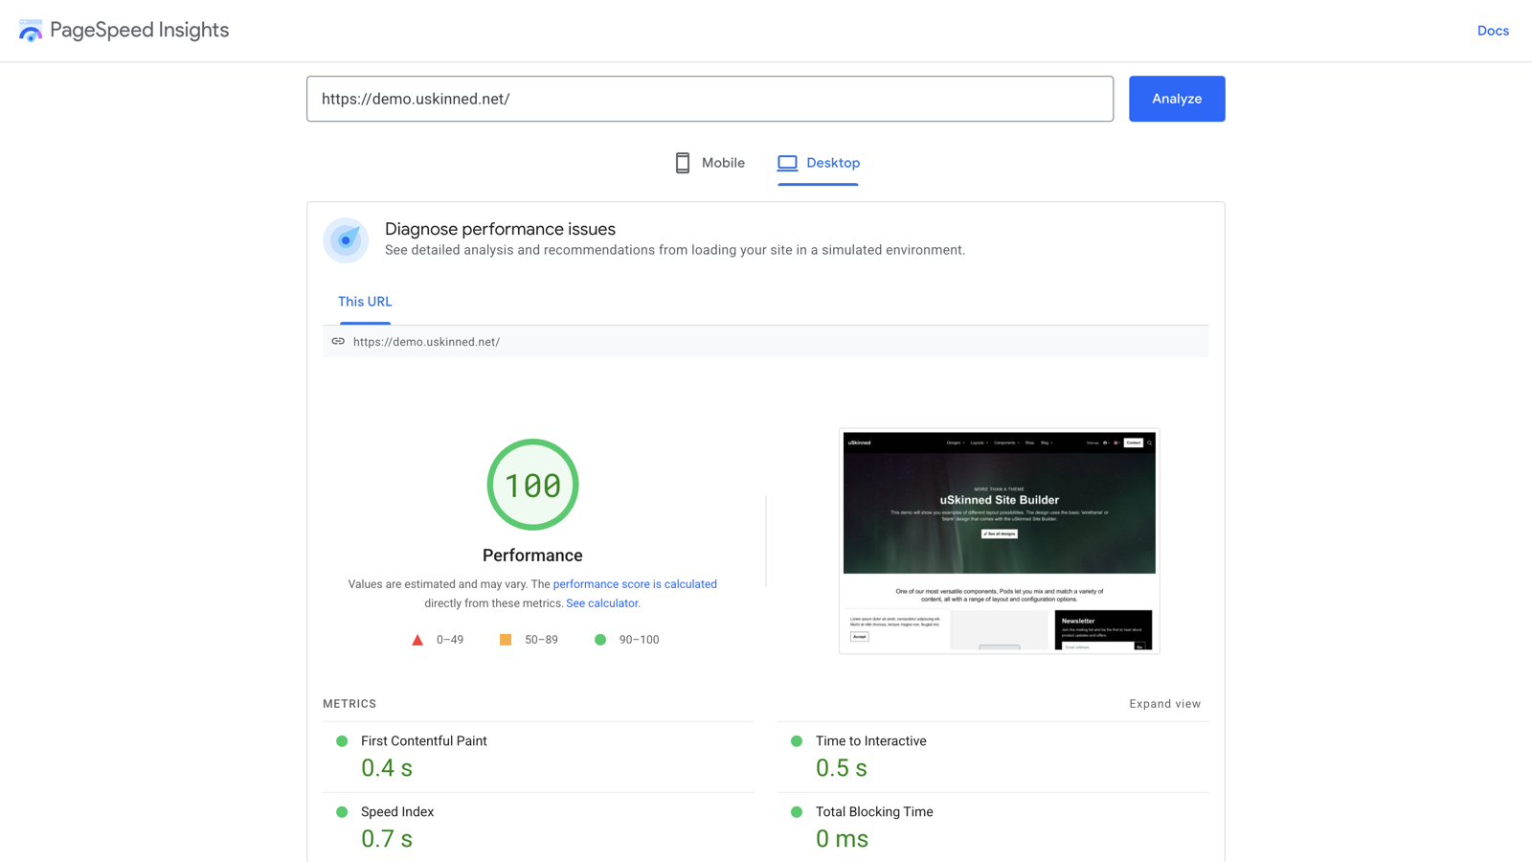Open the Docs link
The width and height of the screenshot is (1532, 862).
(x=1493, y=30)
